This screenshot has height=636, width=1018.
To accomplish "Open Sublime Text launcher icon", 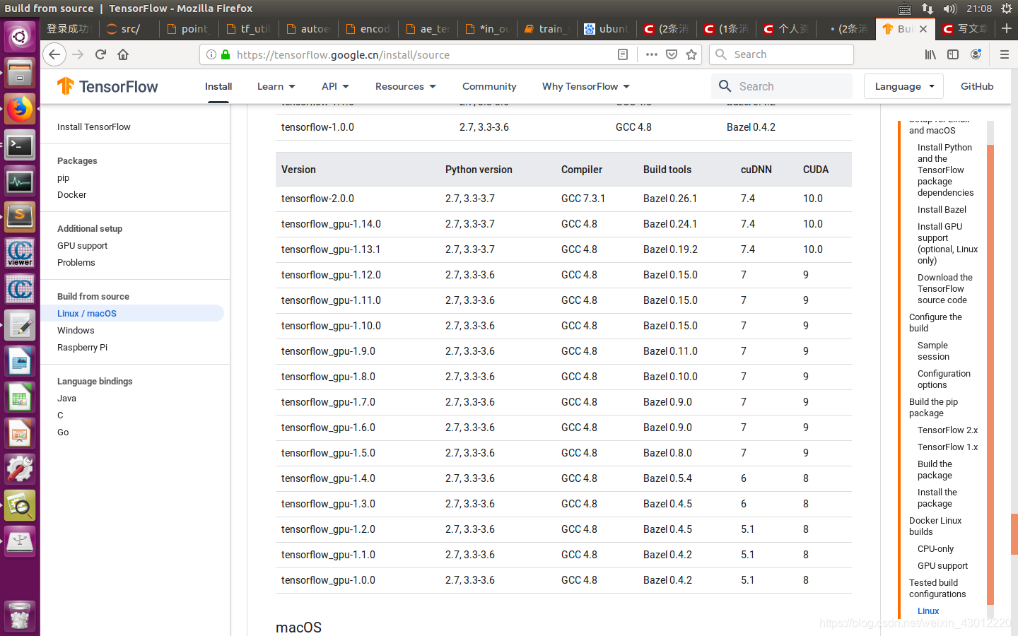I will pos(20,218).
